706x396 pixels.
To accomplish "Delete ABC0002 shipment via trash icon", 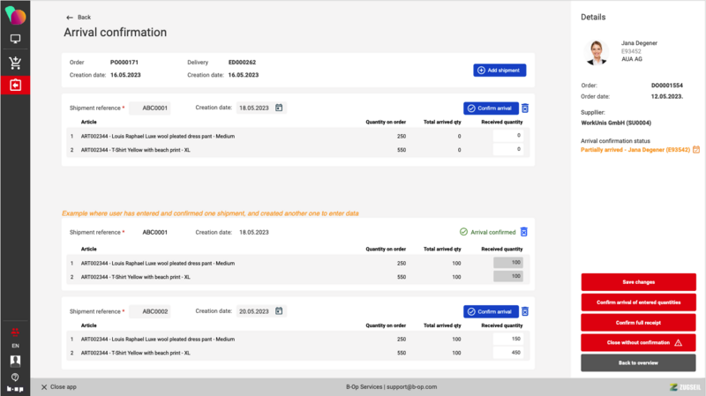I will [x=525, y=311].
